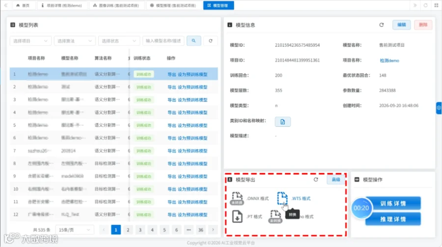Viewport: 442px width, 247px height.
Task: Go to page 4
Action: 152,230
